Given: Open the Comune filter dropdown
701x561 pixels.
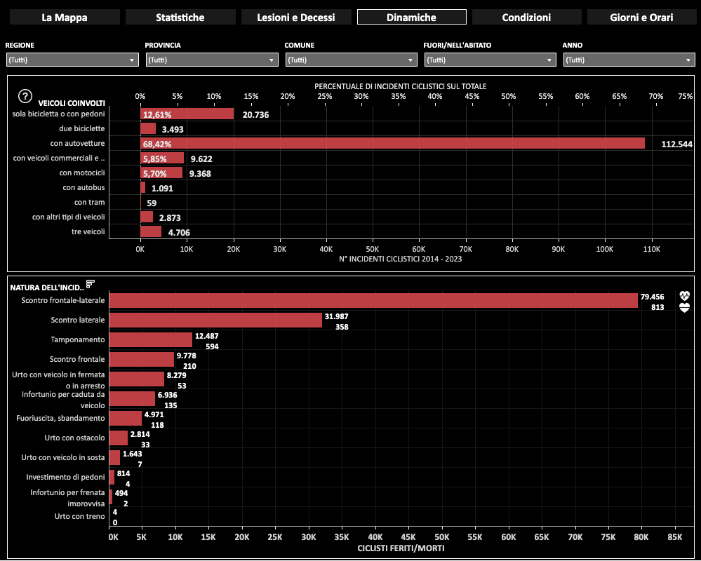Looking at the screenshot, I should click(x=351, y=60).
